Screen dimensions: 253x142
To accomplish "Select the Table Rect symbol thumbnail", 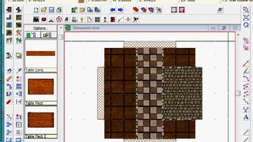I will point(41,89).
